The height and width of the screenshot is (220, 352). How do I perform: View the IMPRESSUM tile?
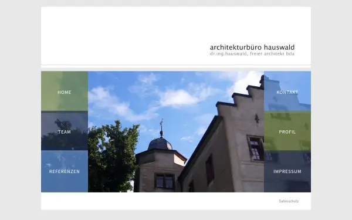coord(287,171)
